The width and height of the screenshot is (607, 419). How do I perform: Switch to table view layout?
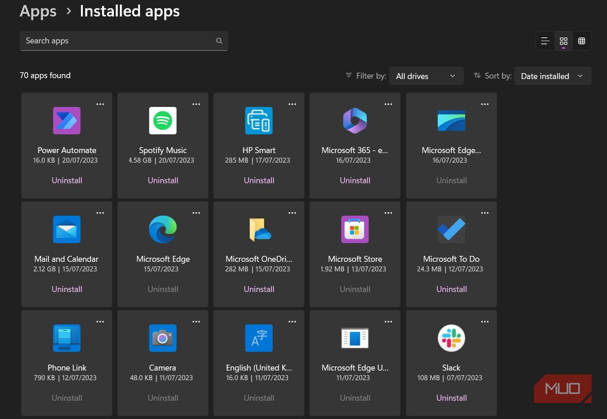(582, 41)
